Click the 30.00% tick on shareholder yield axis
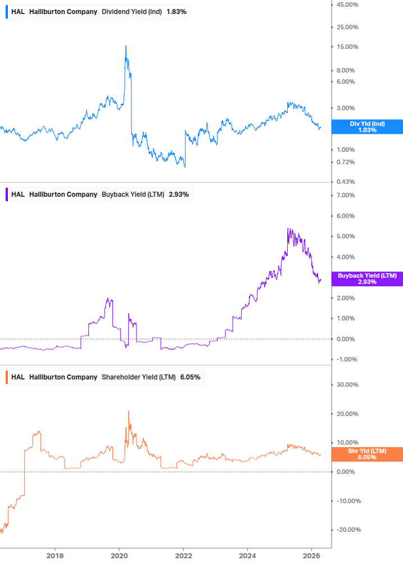Viewport: 403px width, 565px height. click(347, 385)
